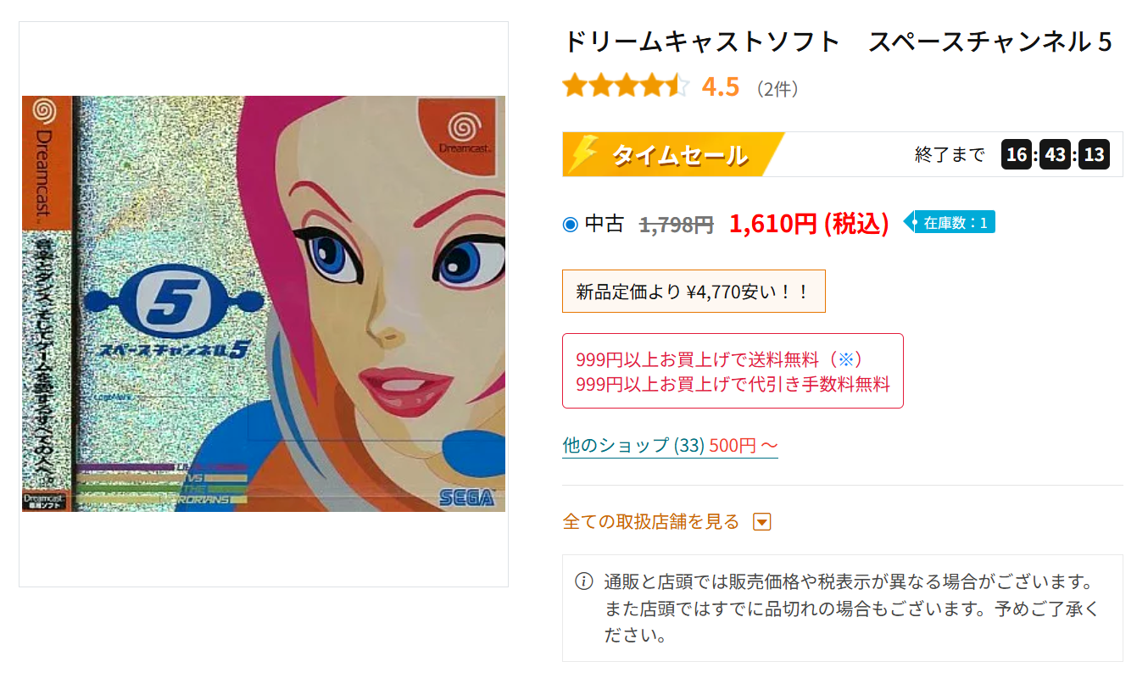Click the lightning bolt time sale icon

(583, 154)
